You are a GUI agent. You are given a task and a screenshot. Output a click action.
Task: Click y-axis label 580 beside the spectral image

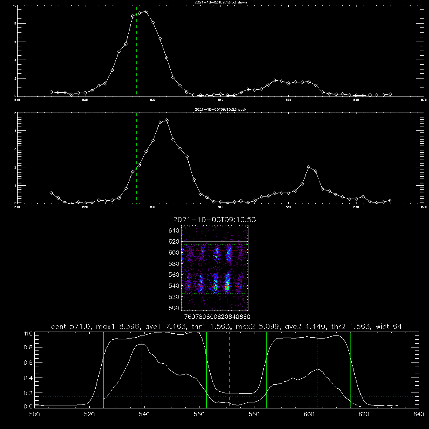click(174, 264)
